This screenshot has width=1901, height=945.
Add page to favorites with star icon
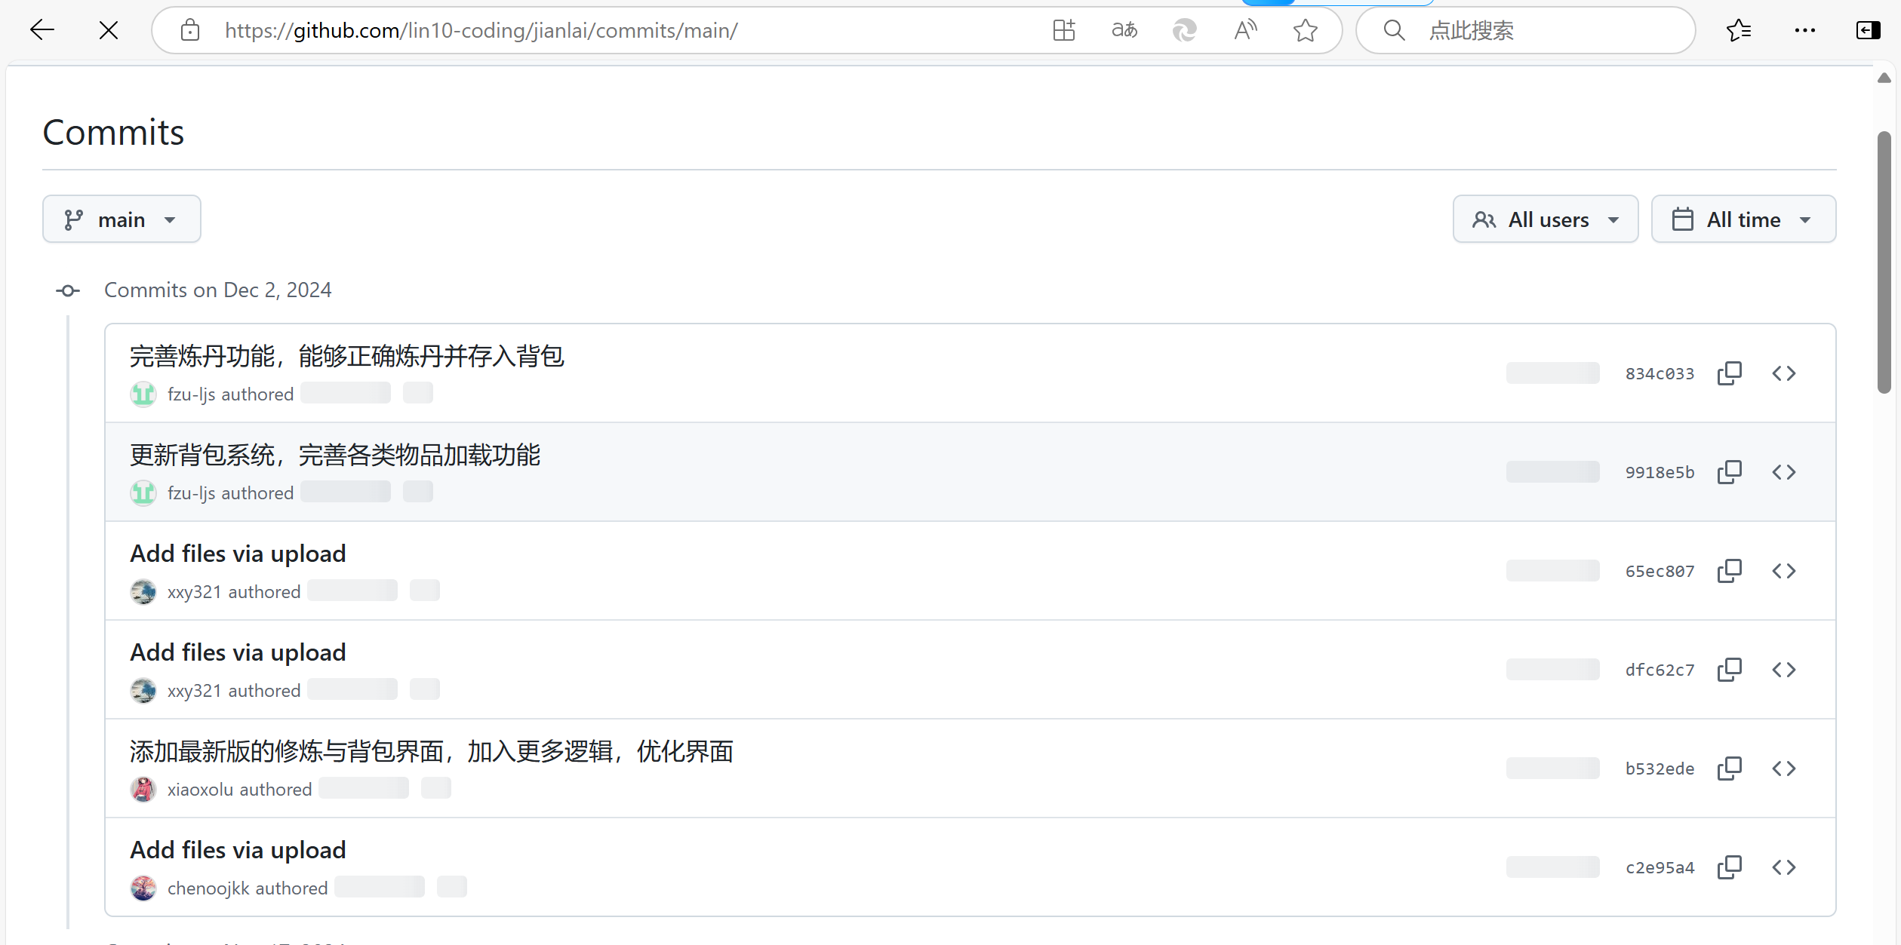pos(1305,30)
